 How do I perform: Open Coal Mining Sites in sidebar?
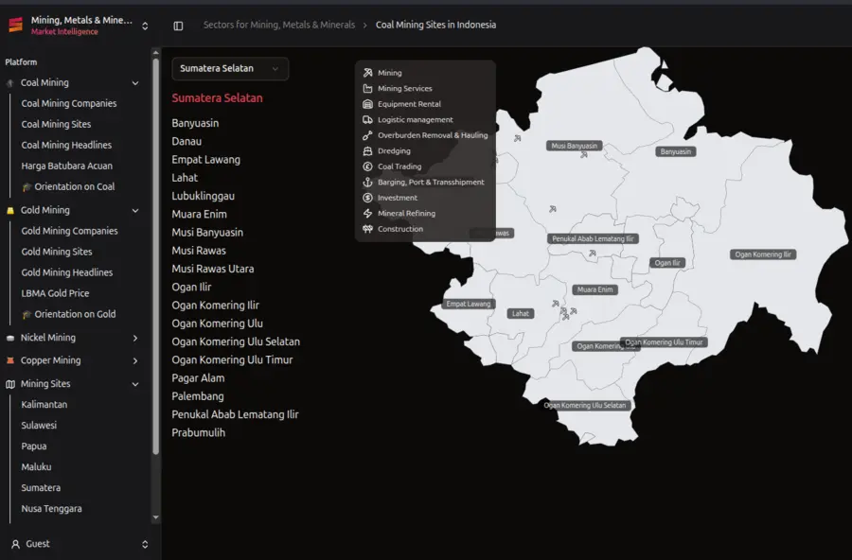[x=56, y=124]
